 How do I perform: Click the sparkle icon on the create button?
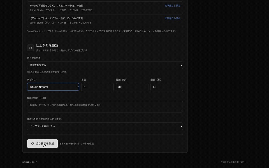coord(33,143)
